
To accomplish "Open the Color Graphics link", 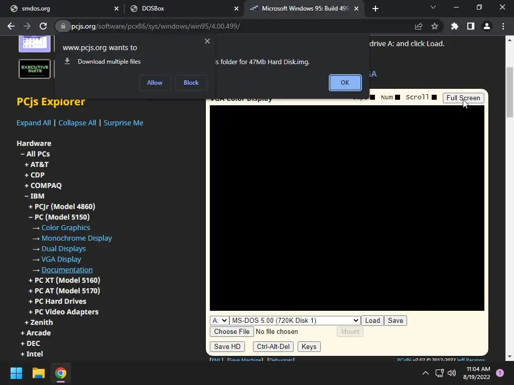I will click(x=66, y=228).
